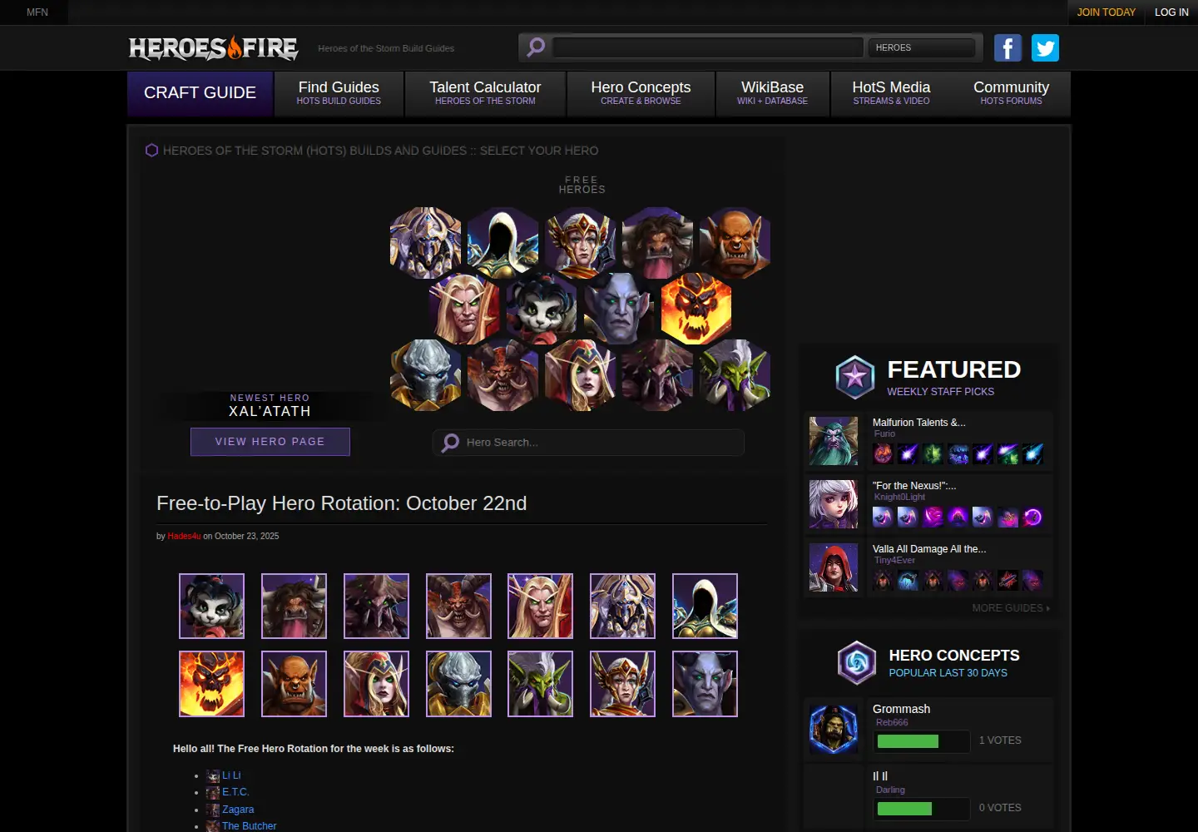The height and width of the screenshot is (832, 1198).
Task: Open the CRAFT GUIDE tab
Action: tap(200, 93)
